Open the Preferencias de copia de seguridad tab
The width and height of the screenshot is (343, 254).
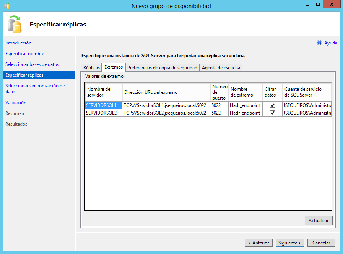(x=162, y=67)
